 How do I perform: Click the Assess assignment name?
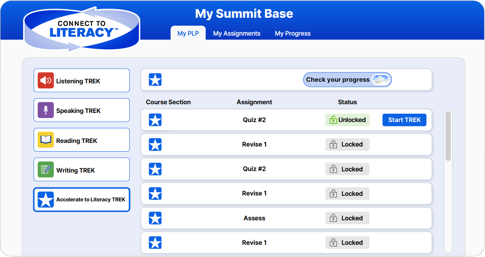pyautogui.click(x=254, y=218)
